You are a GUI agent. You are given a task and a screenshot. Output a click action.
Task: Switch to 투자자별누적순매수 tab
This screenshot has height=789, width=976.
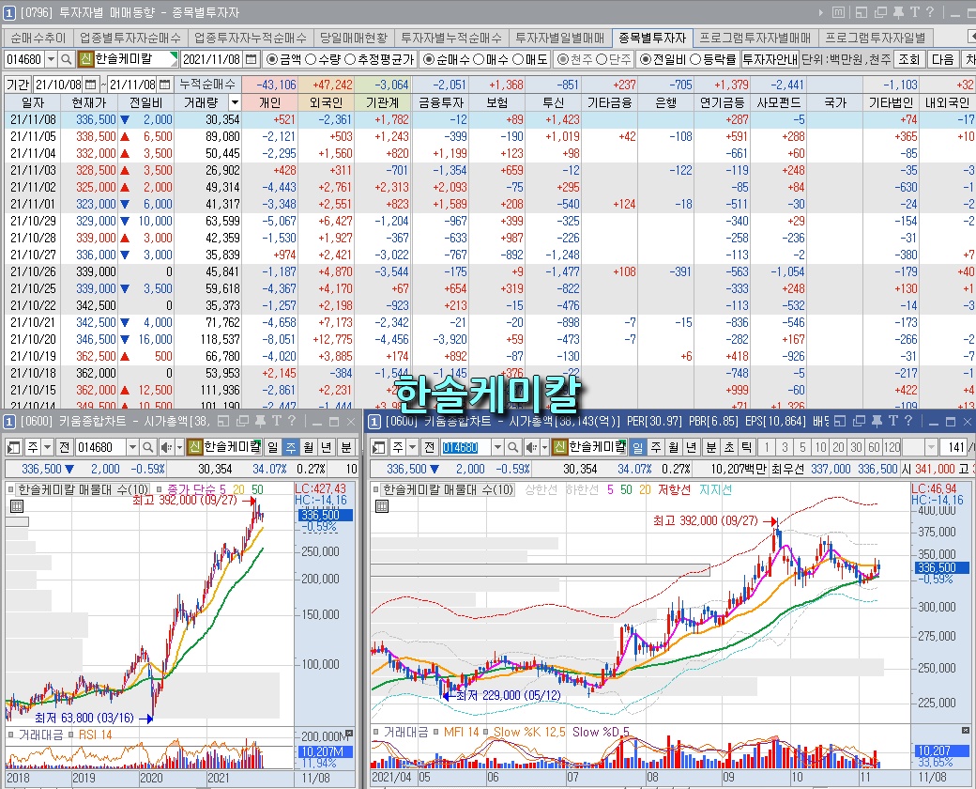click(x=451, y=38)
